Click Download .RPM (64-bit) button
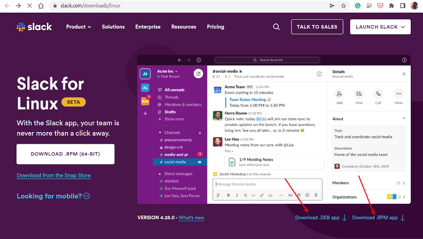Viewport: 423px width, 239px height. click(65, 154)
